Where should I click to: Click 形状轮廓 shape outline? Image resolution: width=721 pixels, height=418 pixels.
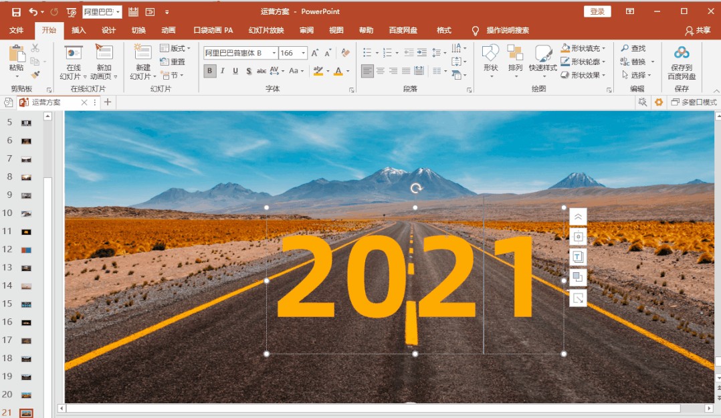pyautogui.click(x=583, y=62)
